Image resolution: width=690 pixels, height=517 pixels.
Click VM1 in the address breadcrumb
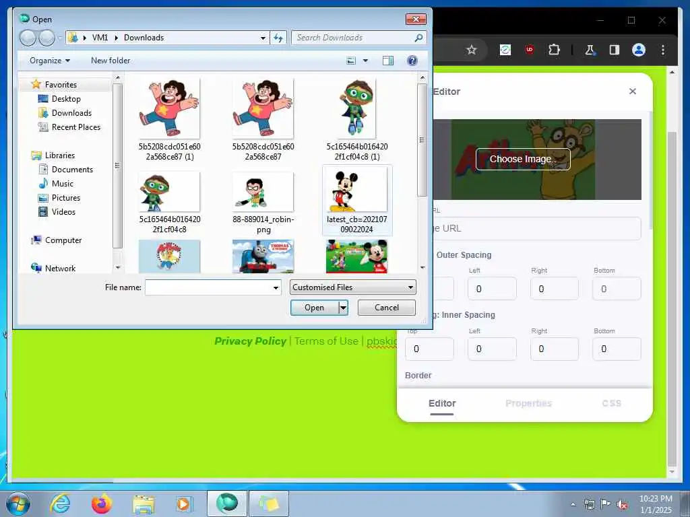pos(100,38)
